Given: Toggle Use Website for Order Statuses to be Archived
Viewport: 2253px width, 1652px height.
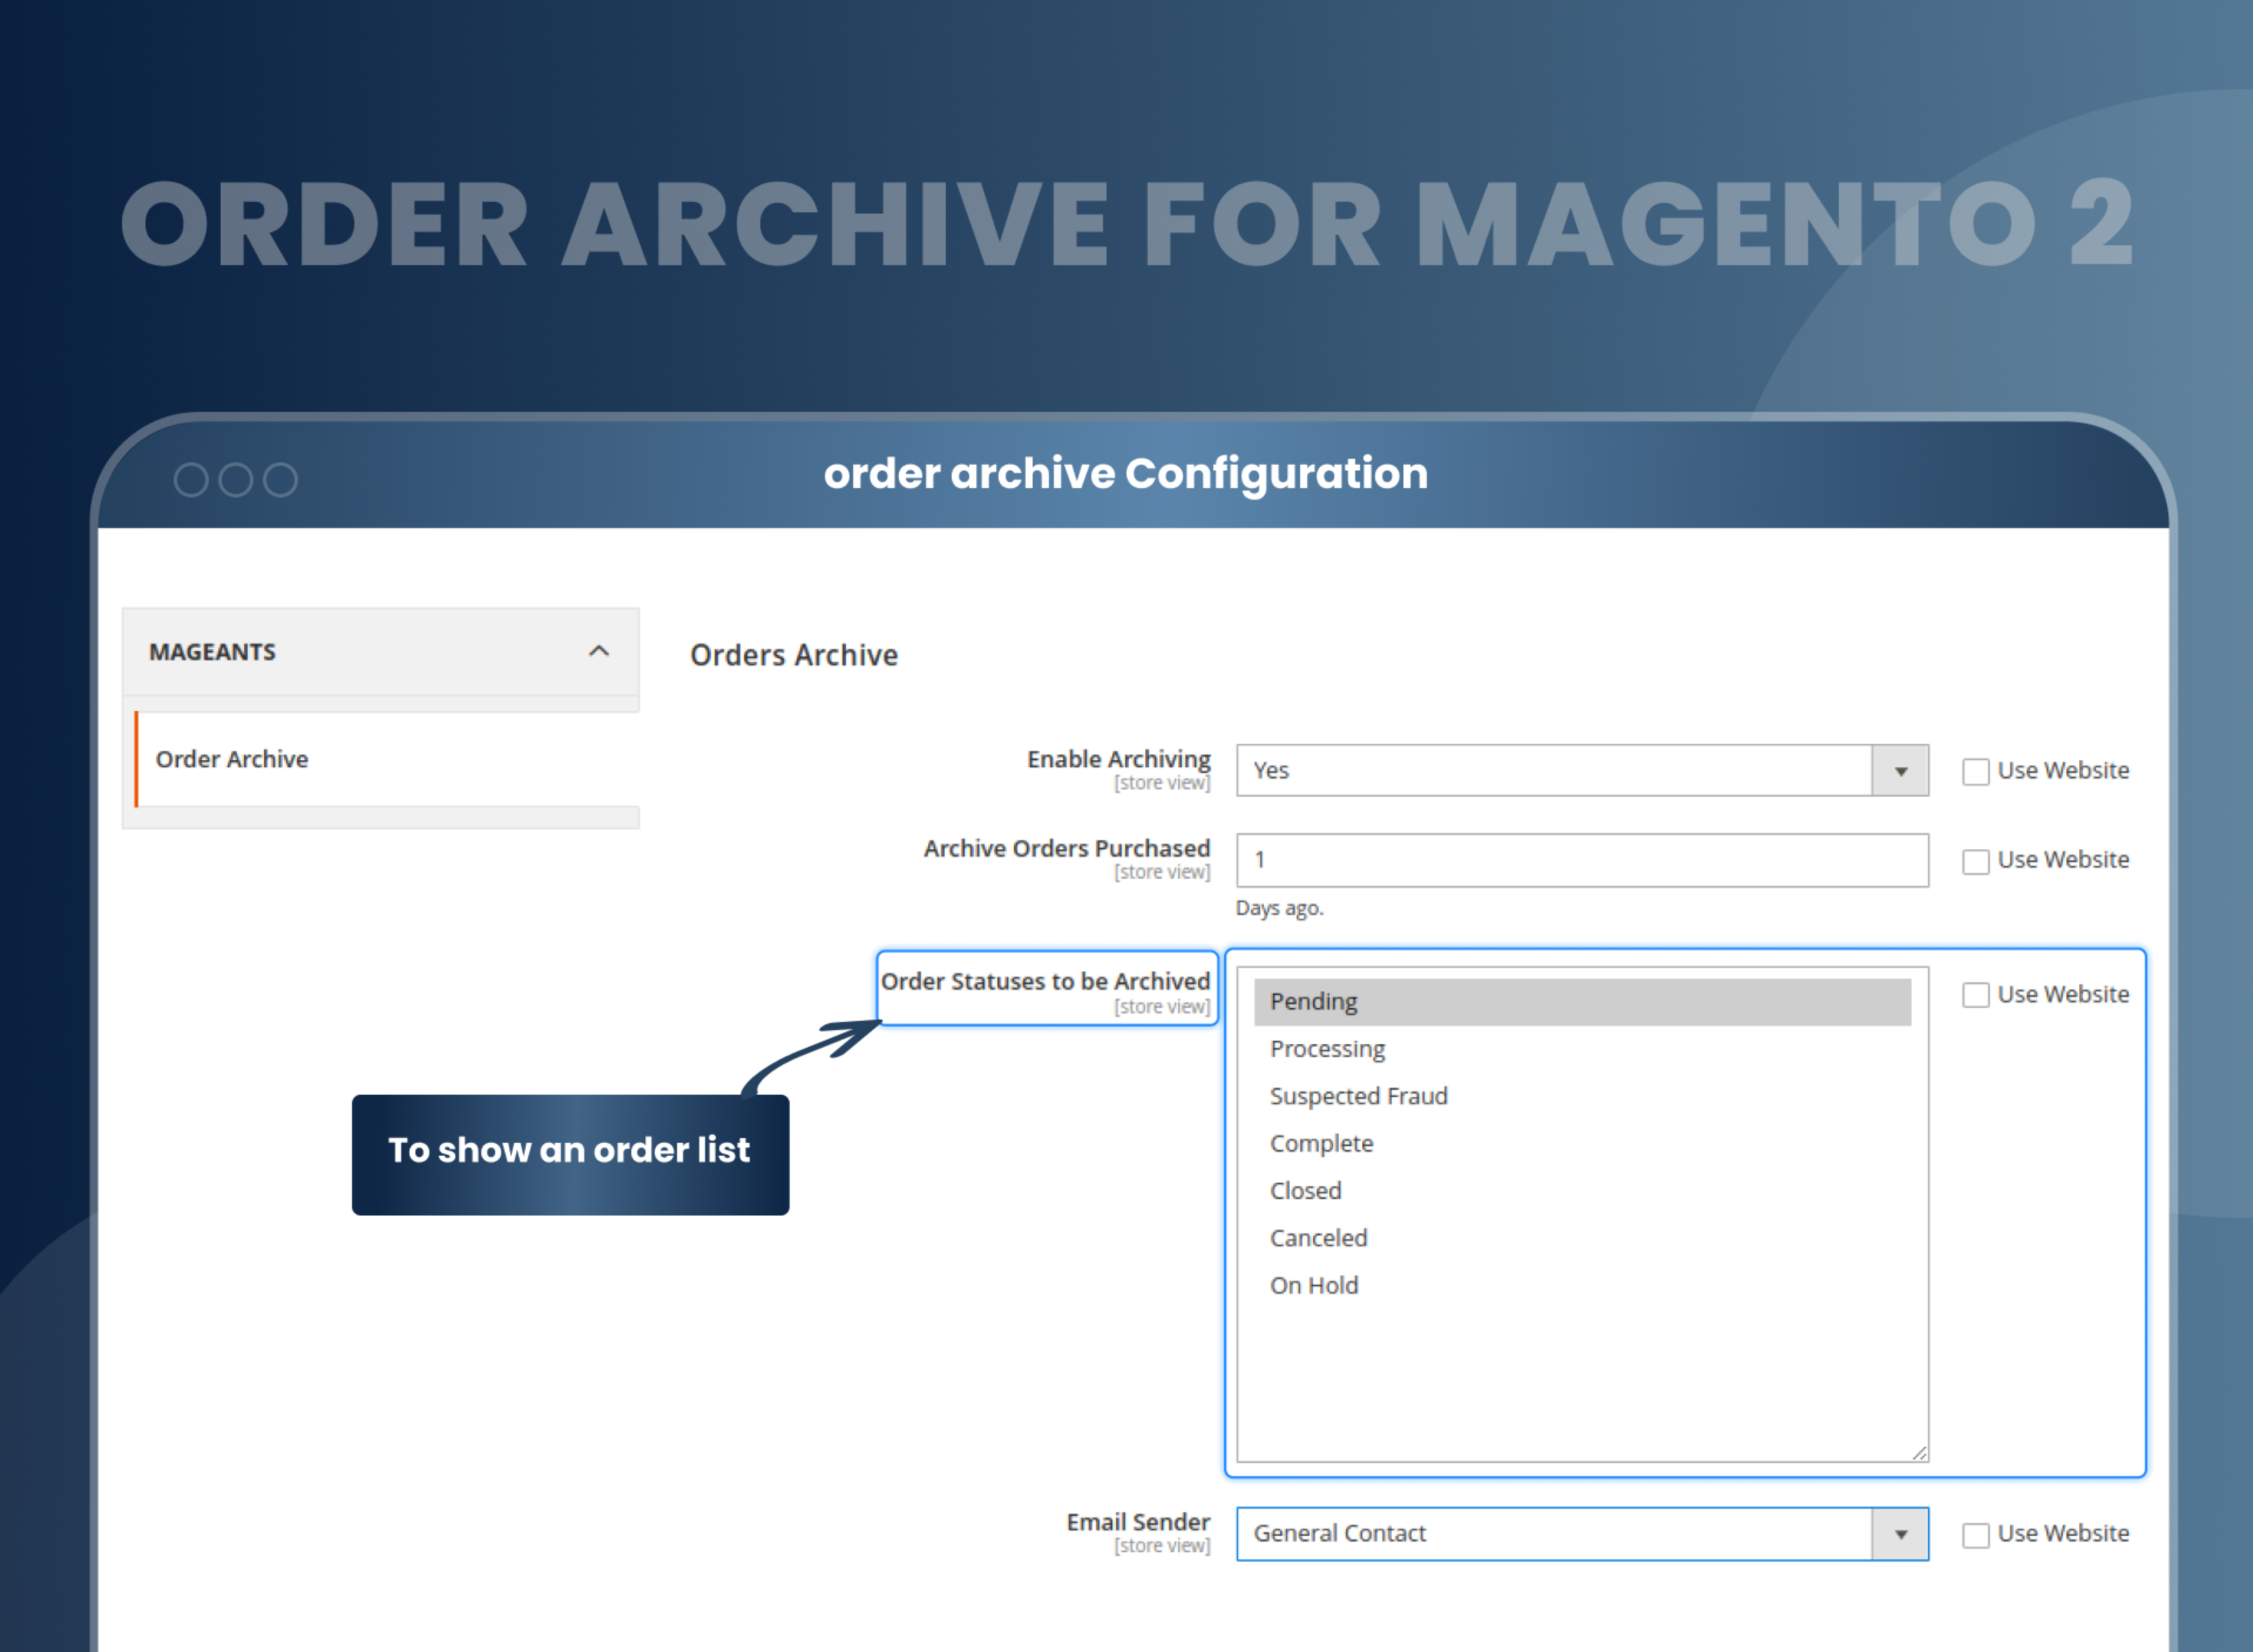Looking at the screenshot, I should click(x=1975, y=995).
